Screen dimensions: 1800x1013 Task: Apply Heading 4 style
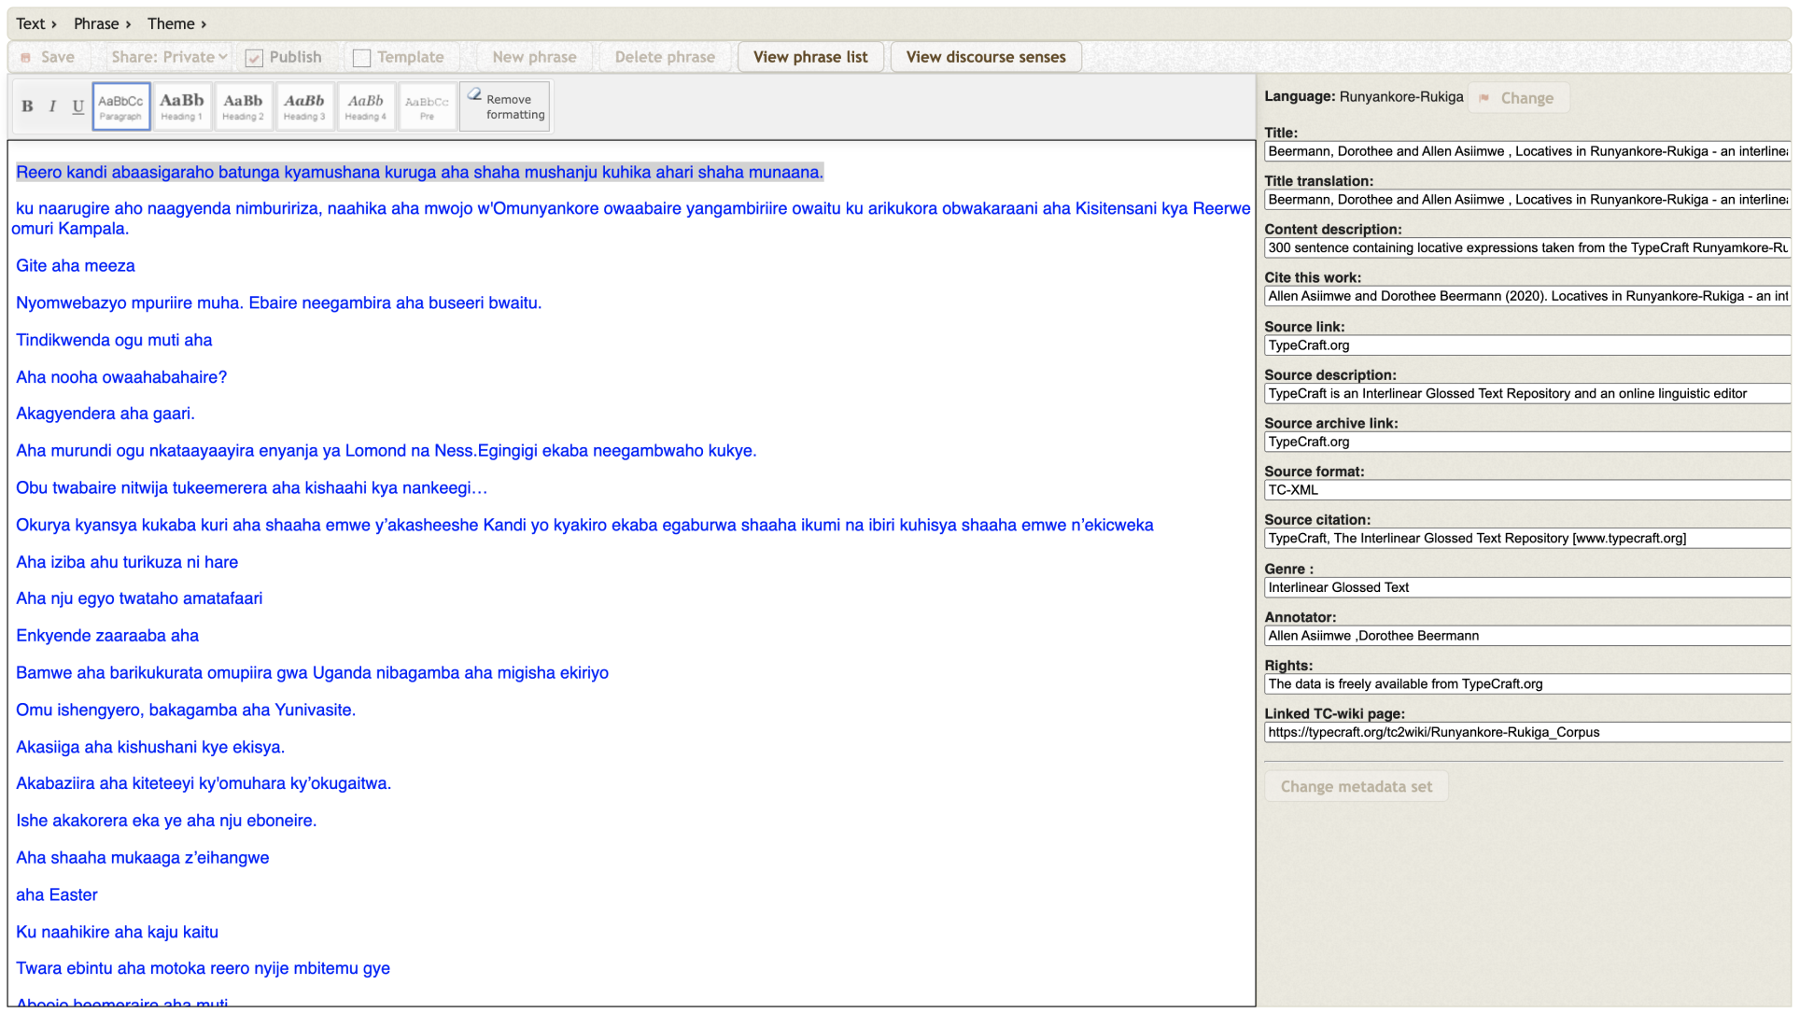(x=366, y=106)
